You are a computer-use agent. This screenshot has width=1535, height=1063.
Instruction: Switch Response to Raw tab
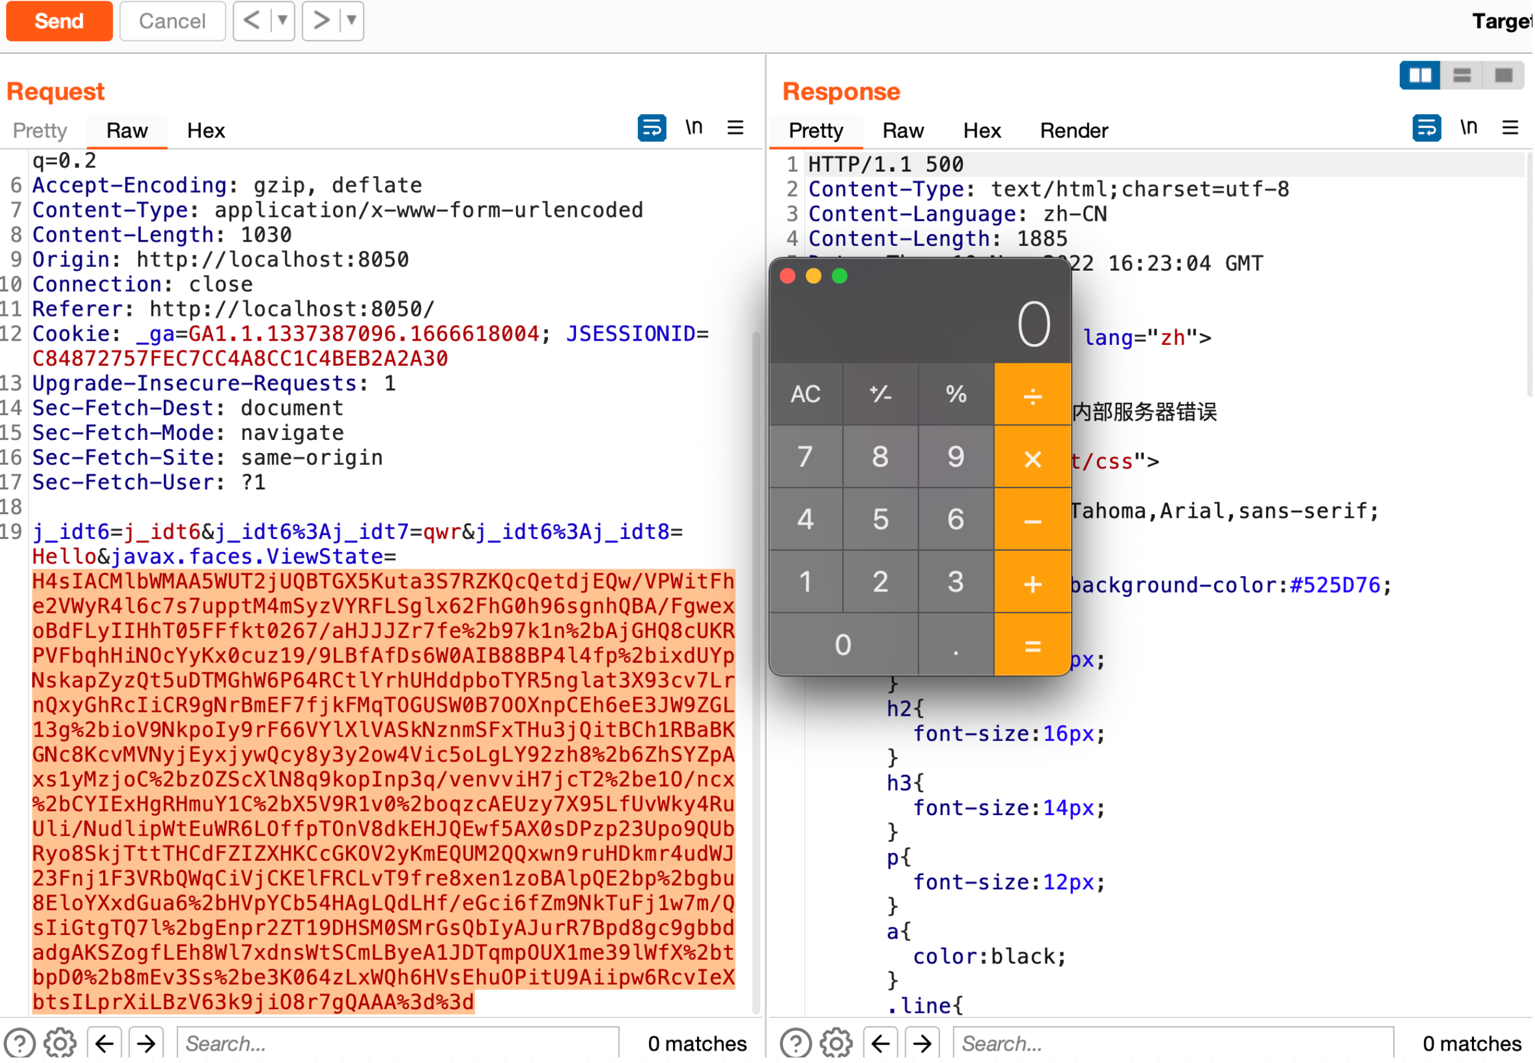pos(903,130)
